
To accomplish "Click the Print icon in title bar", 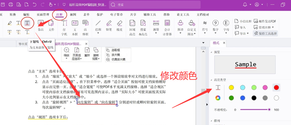I will click(x=11, y=5).
